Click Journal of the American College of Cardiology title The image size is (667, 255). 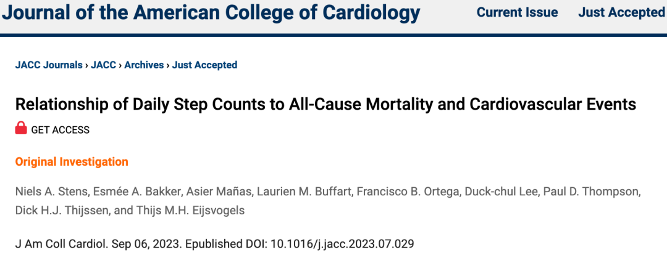211,12
